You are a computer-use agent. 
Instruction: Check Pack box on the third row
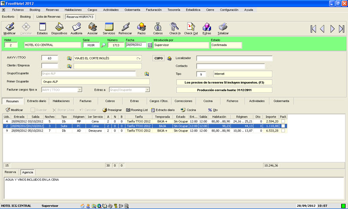pyautogui.click(x=283, y=131)
